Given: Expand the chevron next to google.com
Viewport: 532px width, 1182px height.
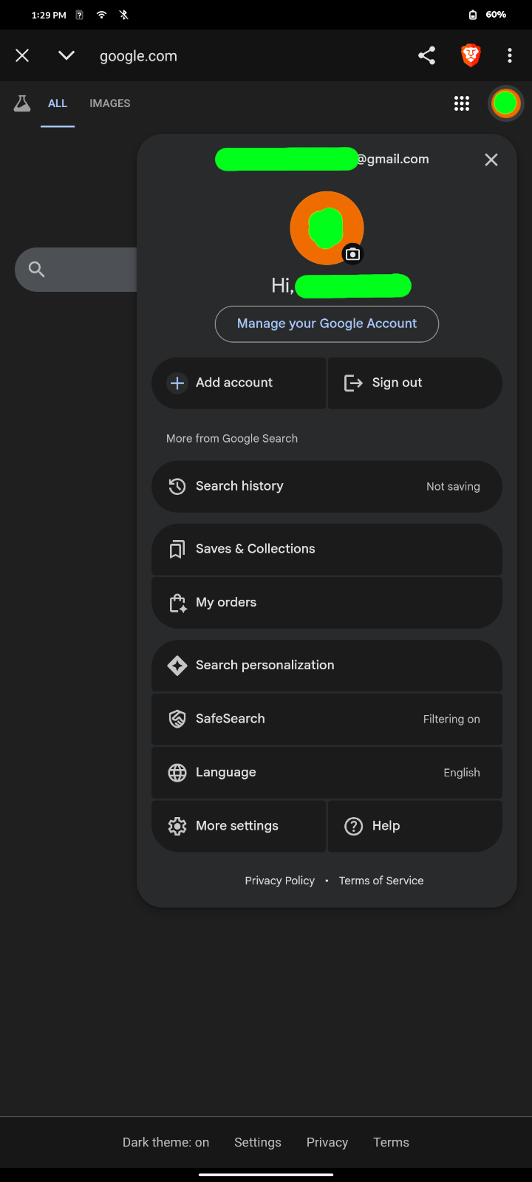Looking at the screenshot, I should [x=66, y=55].
